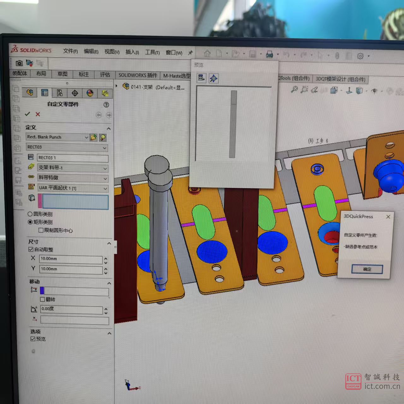Switch to the SOLIDWORKS 插件 tab
The image size is (404, 404).
(x=138, y=75)
